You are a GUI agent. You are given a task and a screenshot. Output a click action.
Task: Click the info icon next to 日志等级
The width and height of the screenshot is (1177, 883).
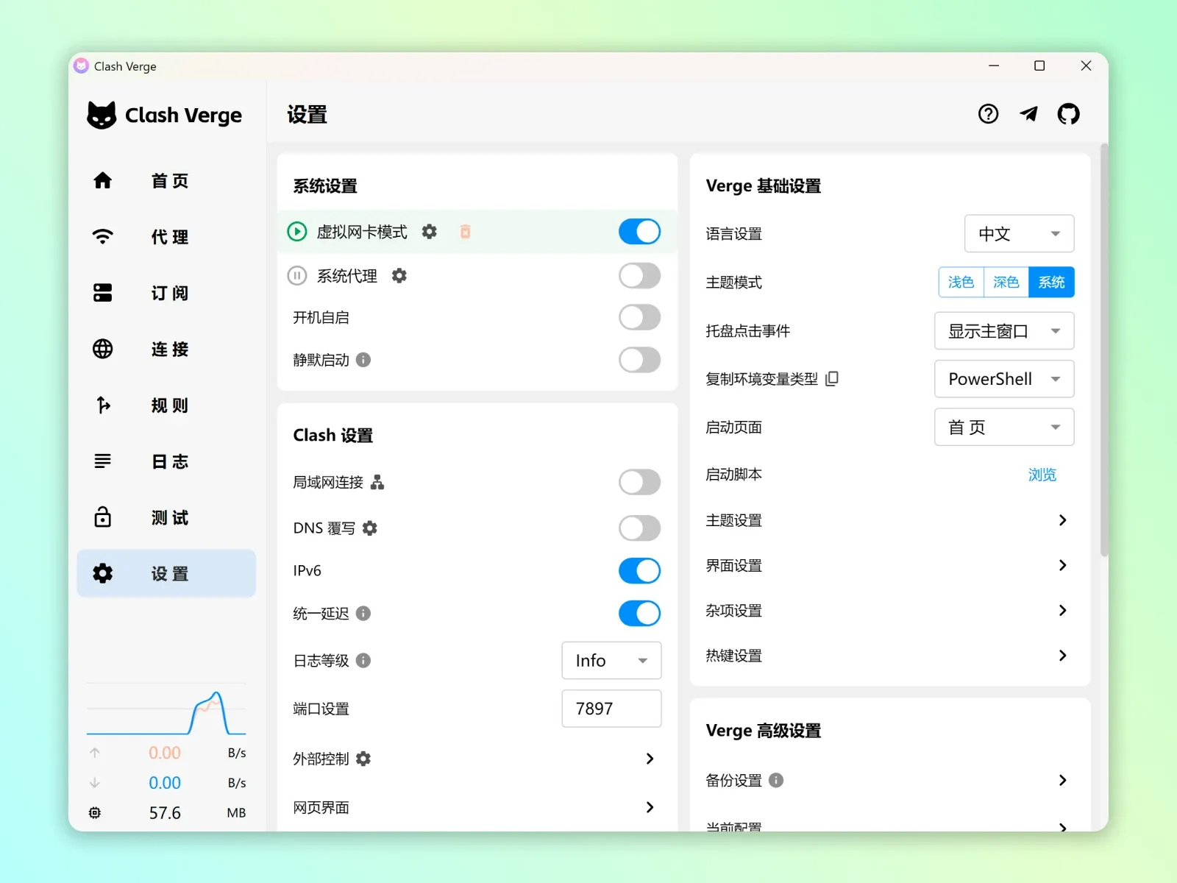click(363, 660)
